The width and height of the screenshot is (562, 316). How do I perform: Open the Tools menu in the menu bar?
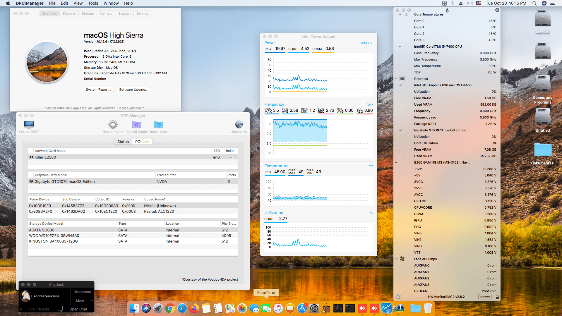[93, 3]
